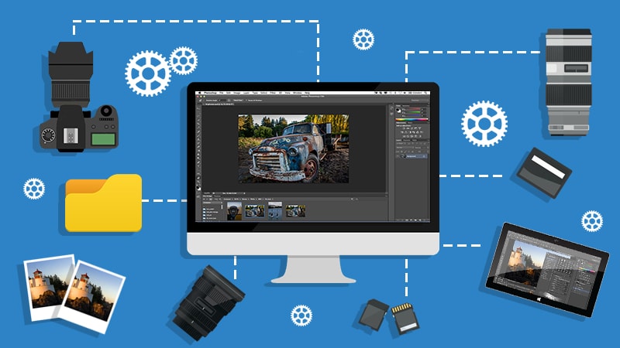Screen dimensions: 620x348
Task: Select the Hand tool in the toolbar
Action: click(200, 176)
